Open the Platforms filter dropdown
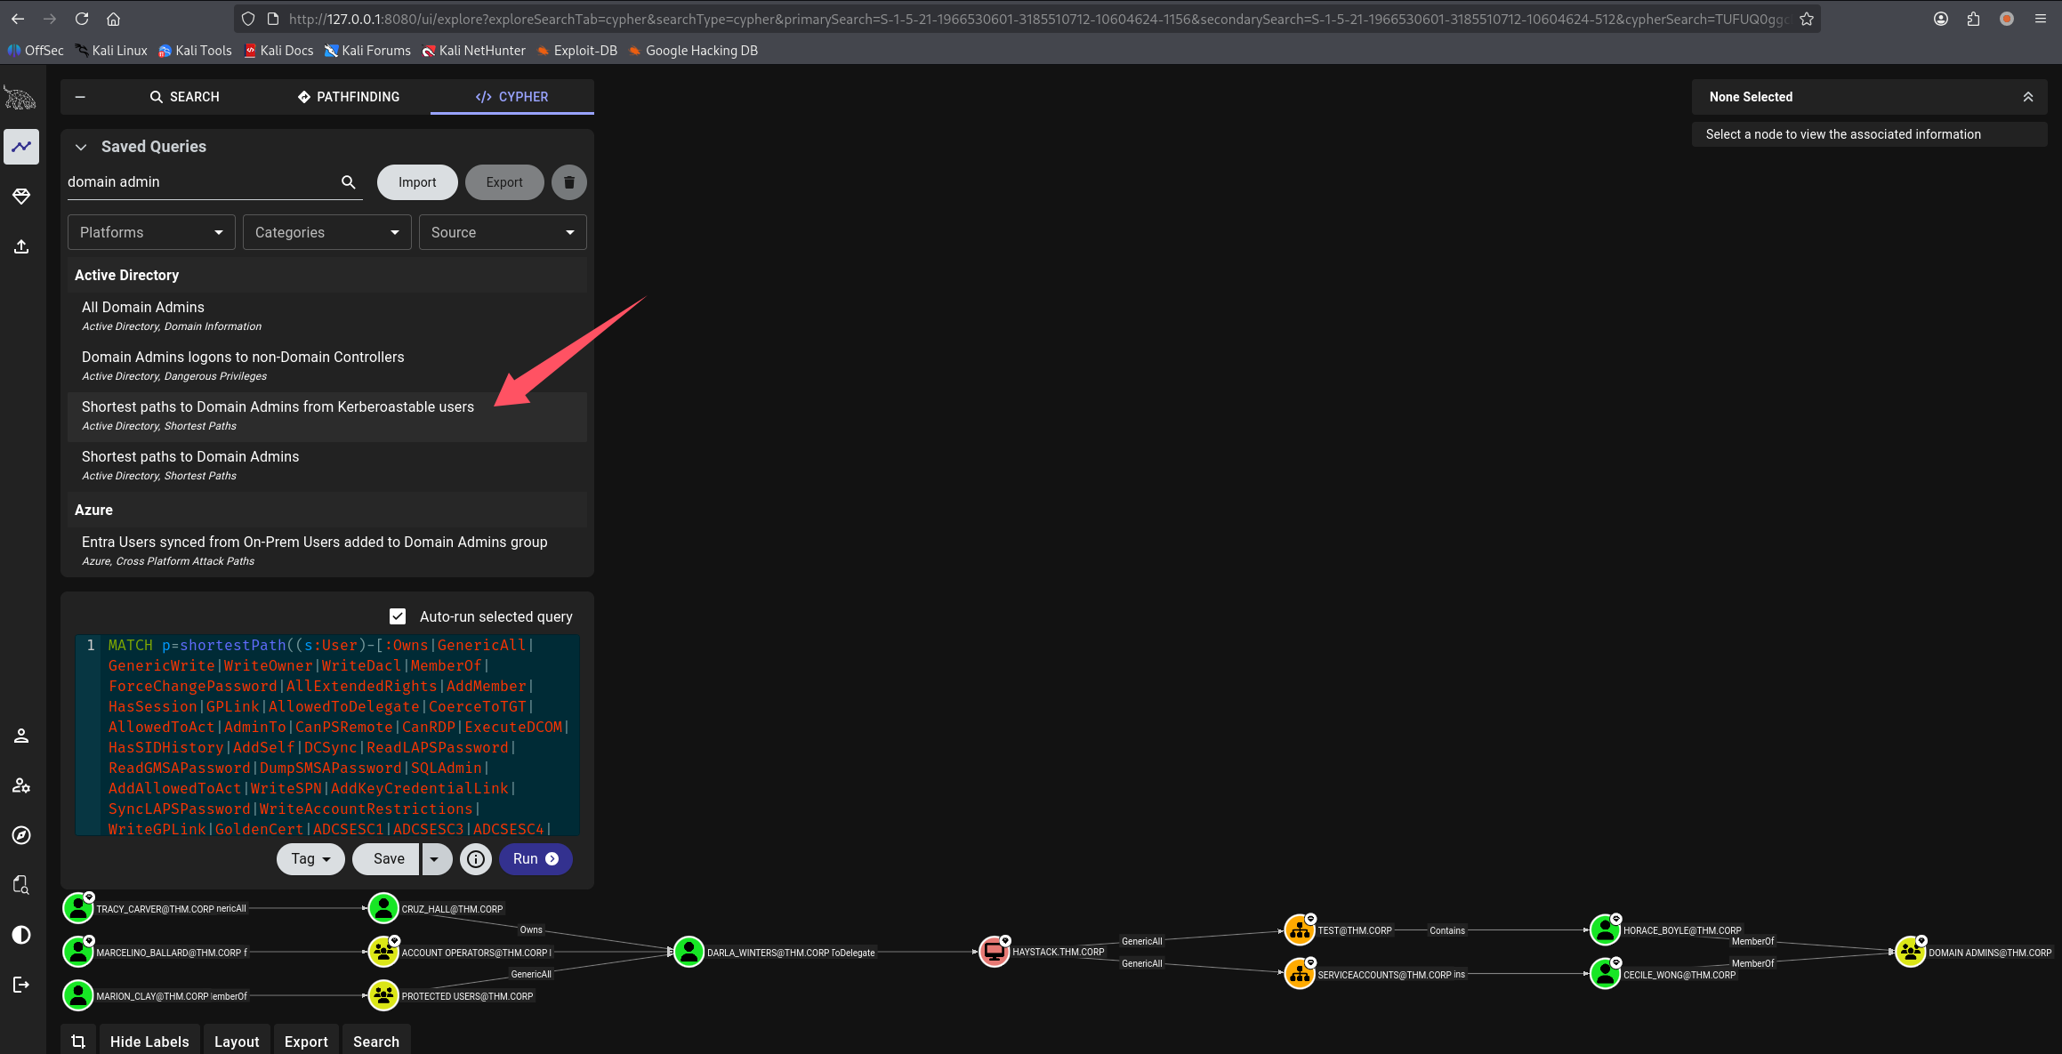The image size is (2062, 1054). 151,232
